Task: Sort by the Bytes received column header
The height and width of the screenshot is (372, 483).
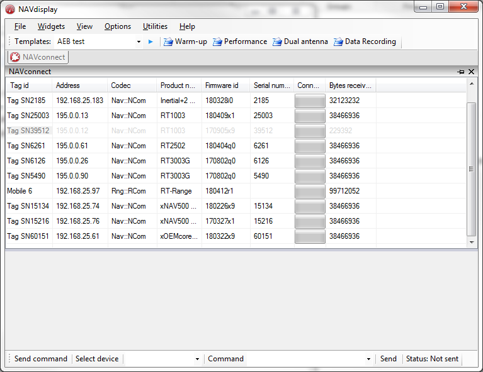Action: coord(351,85)
